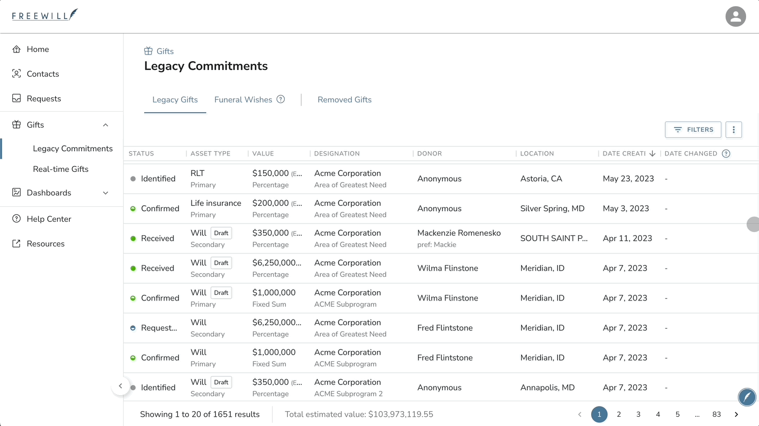The width and height of the screenshot is (759, 426).
Task: Open the user account avatar menu
Action: pos(735,16)
